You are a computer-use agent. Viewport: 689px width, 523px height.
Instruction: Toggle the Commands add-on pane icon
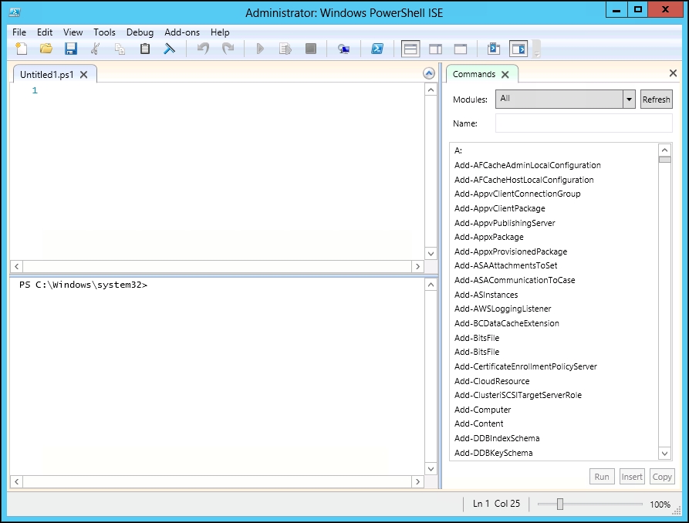tap(518, 49)
